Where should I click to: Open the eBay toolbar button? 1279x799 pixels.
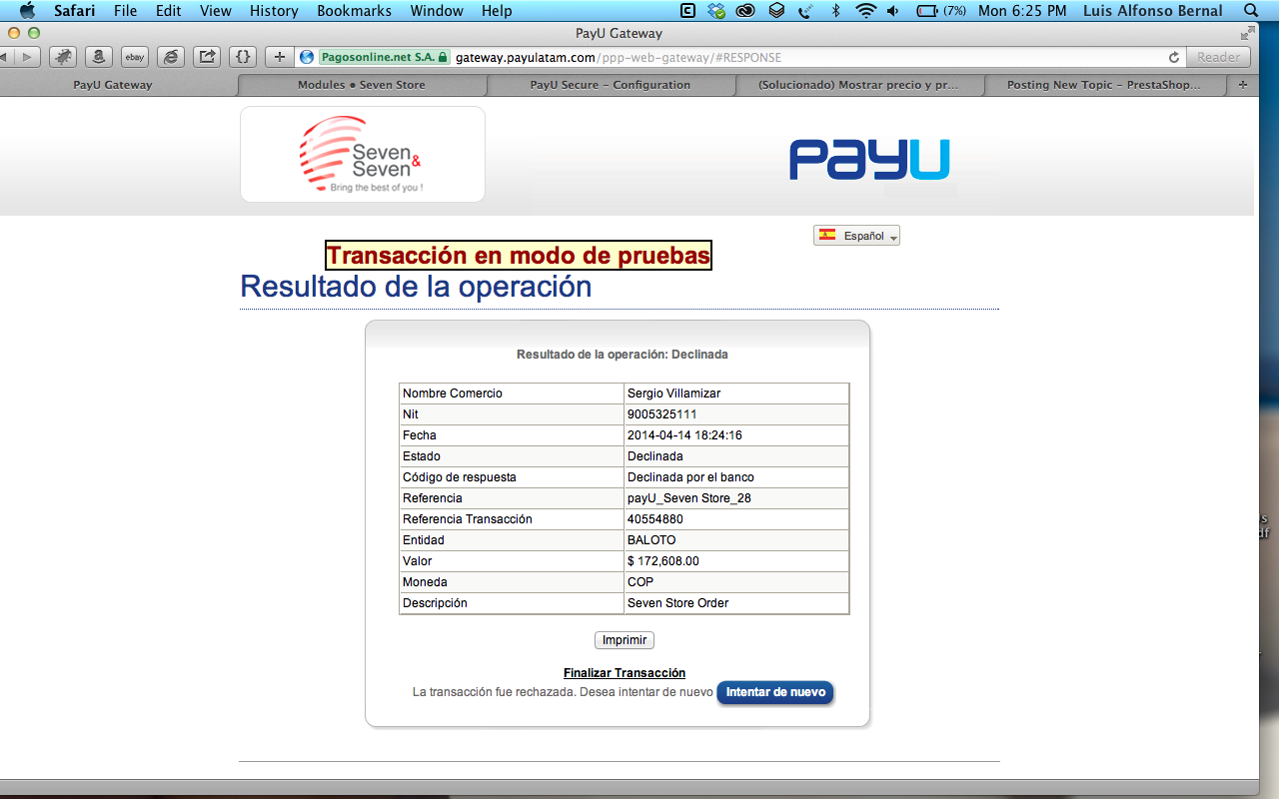135,57
